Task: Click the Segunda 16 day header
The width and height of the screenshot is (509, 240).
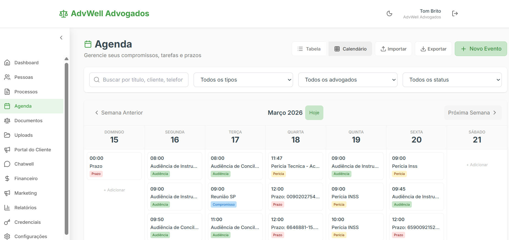Action: [175, 137]
